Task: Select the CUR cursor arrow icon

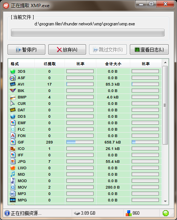Action: pyautogui.click(x=12, y=103)
